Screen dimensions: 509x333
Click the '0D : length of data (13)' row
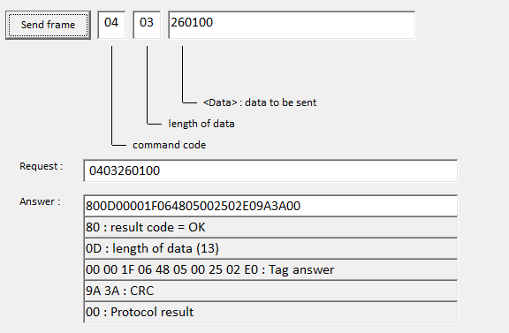point(270,248)
